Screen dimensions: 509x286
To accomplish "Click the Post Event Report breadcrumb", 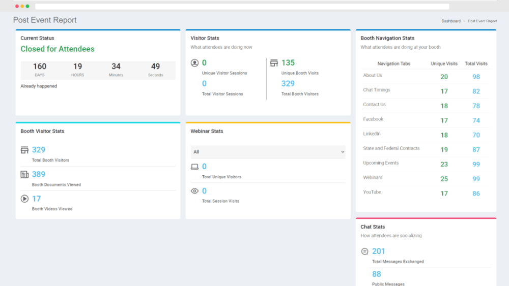I will [482, 21].
